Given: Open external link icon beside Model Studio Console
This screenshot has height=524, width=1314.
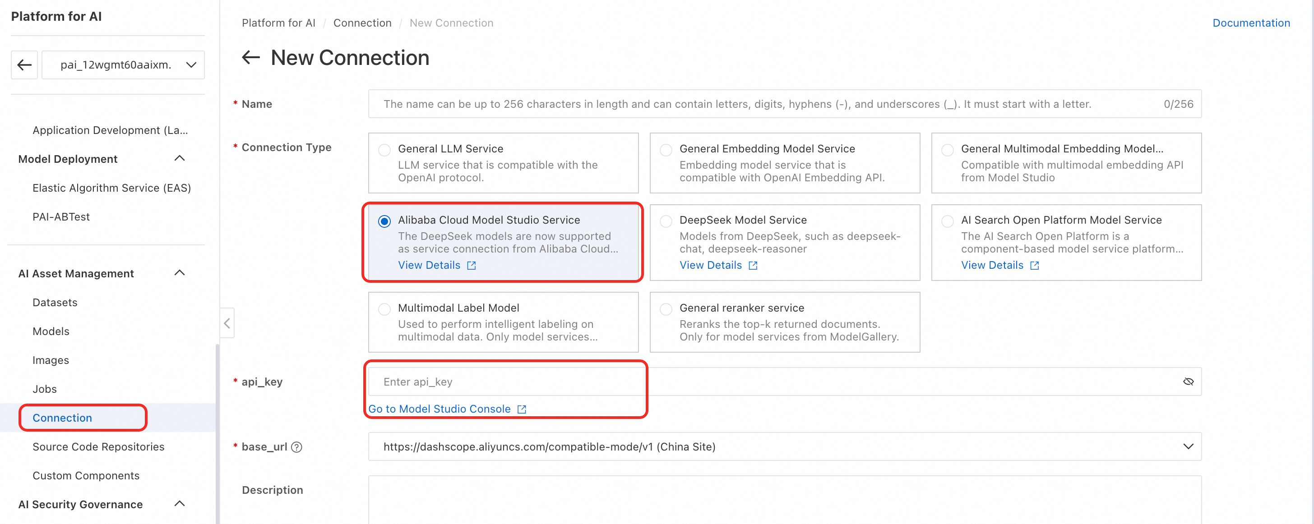Looking at the screenshot, I should (x=521, y=409).
